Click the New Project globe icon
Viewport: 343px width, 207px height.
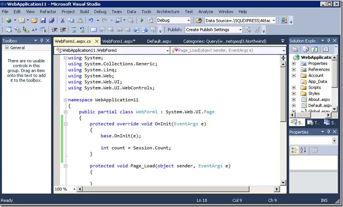pyautogui.click(x=8, y=20)
